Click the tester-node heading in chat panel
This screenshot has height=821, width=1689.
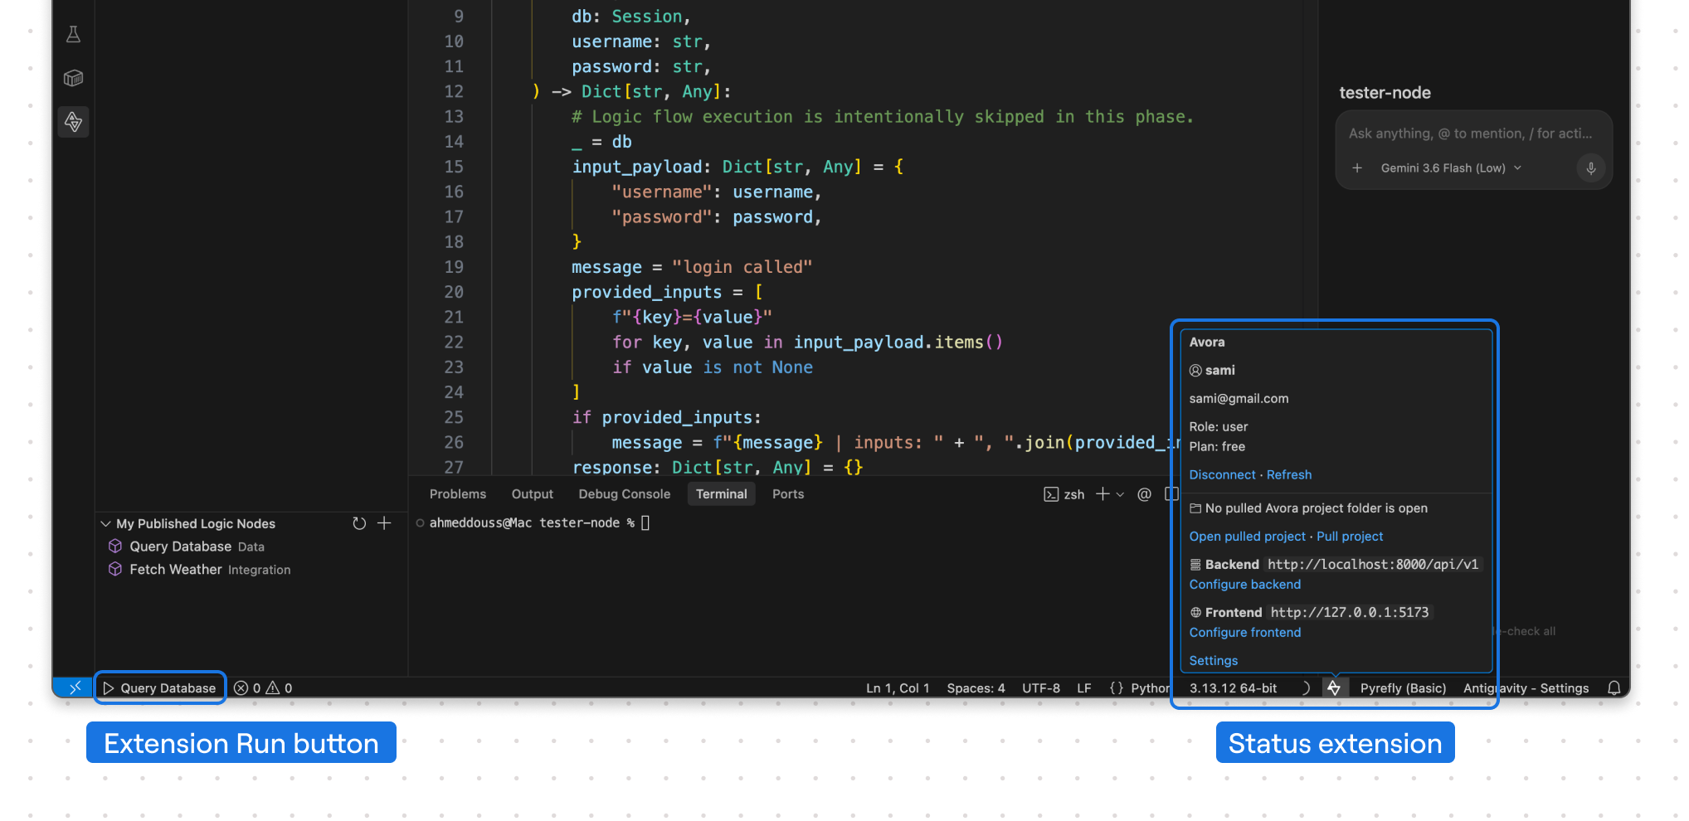click(x=1385, y=93)
